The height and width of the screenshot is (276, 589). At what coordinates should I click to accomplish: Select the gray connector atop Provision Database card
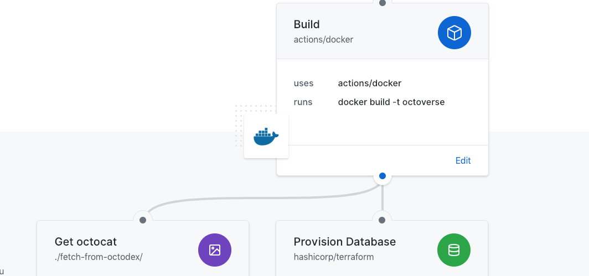point(382,220)
